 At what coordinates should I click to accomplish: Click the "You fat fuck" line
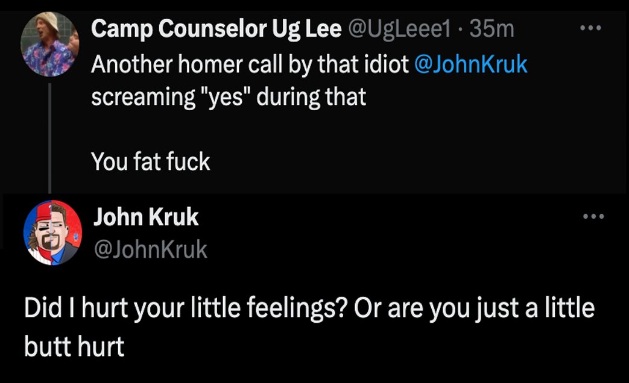[x=151, y=161]
